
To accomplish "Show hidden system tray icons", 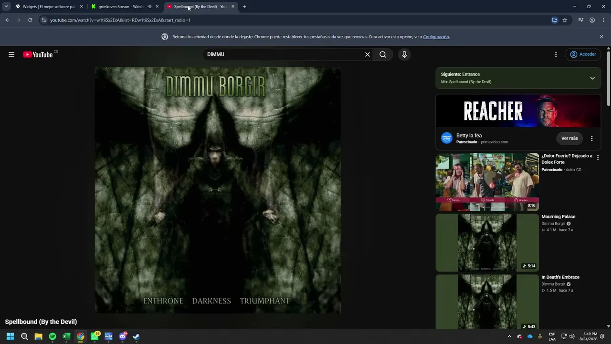I will coord(509,336).
